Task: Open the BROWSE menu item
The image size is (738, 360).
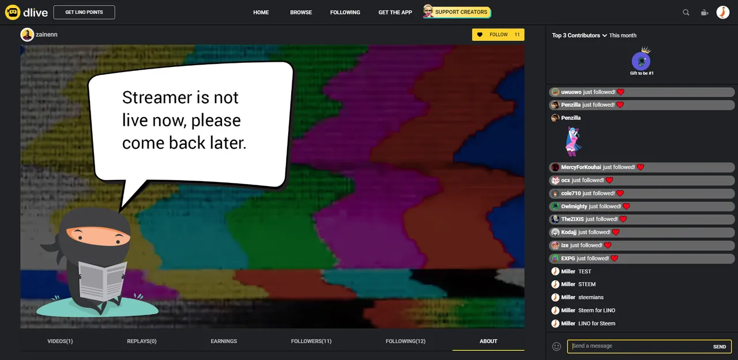Action: [301, 12]
